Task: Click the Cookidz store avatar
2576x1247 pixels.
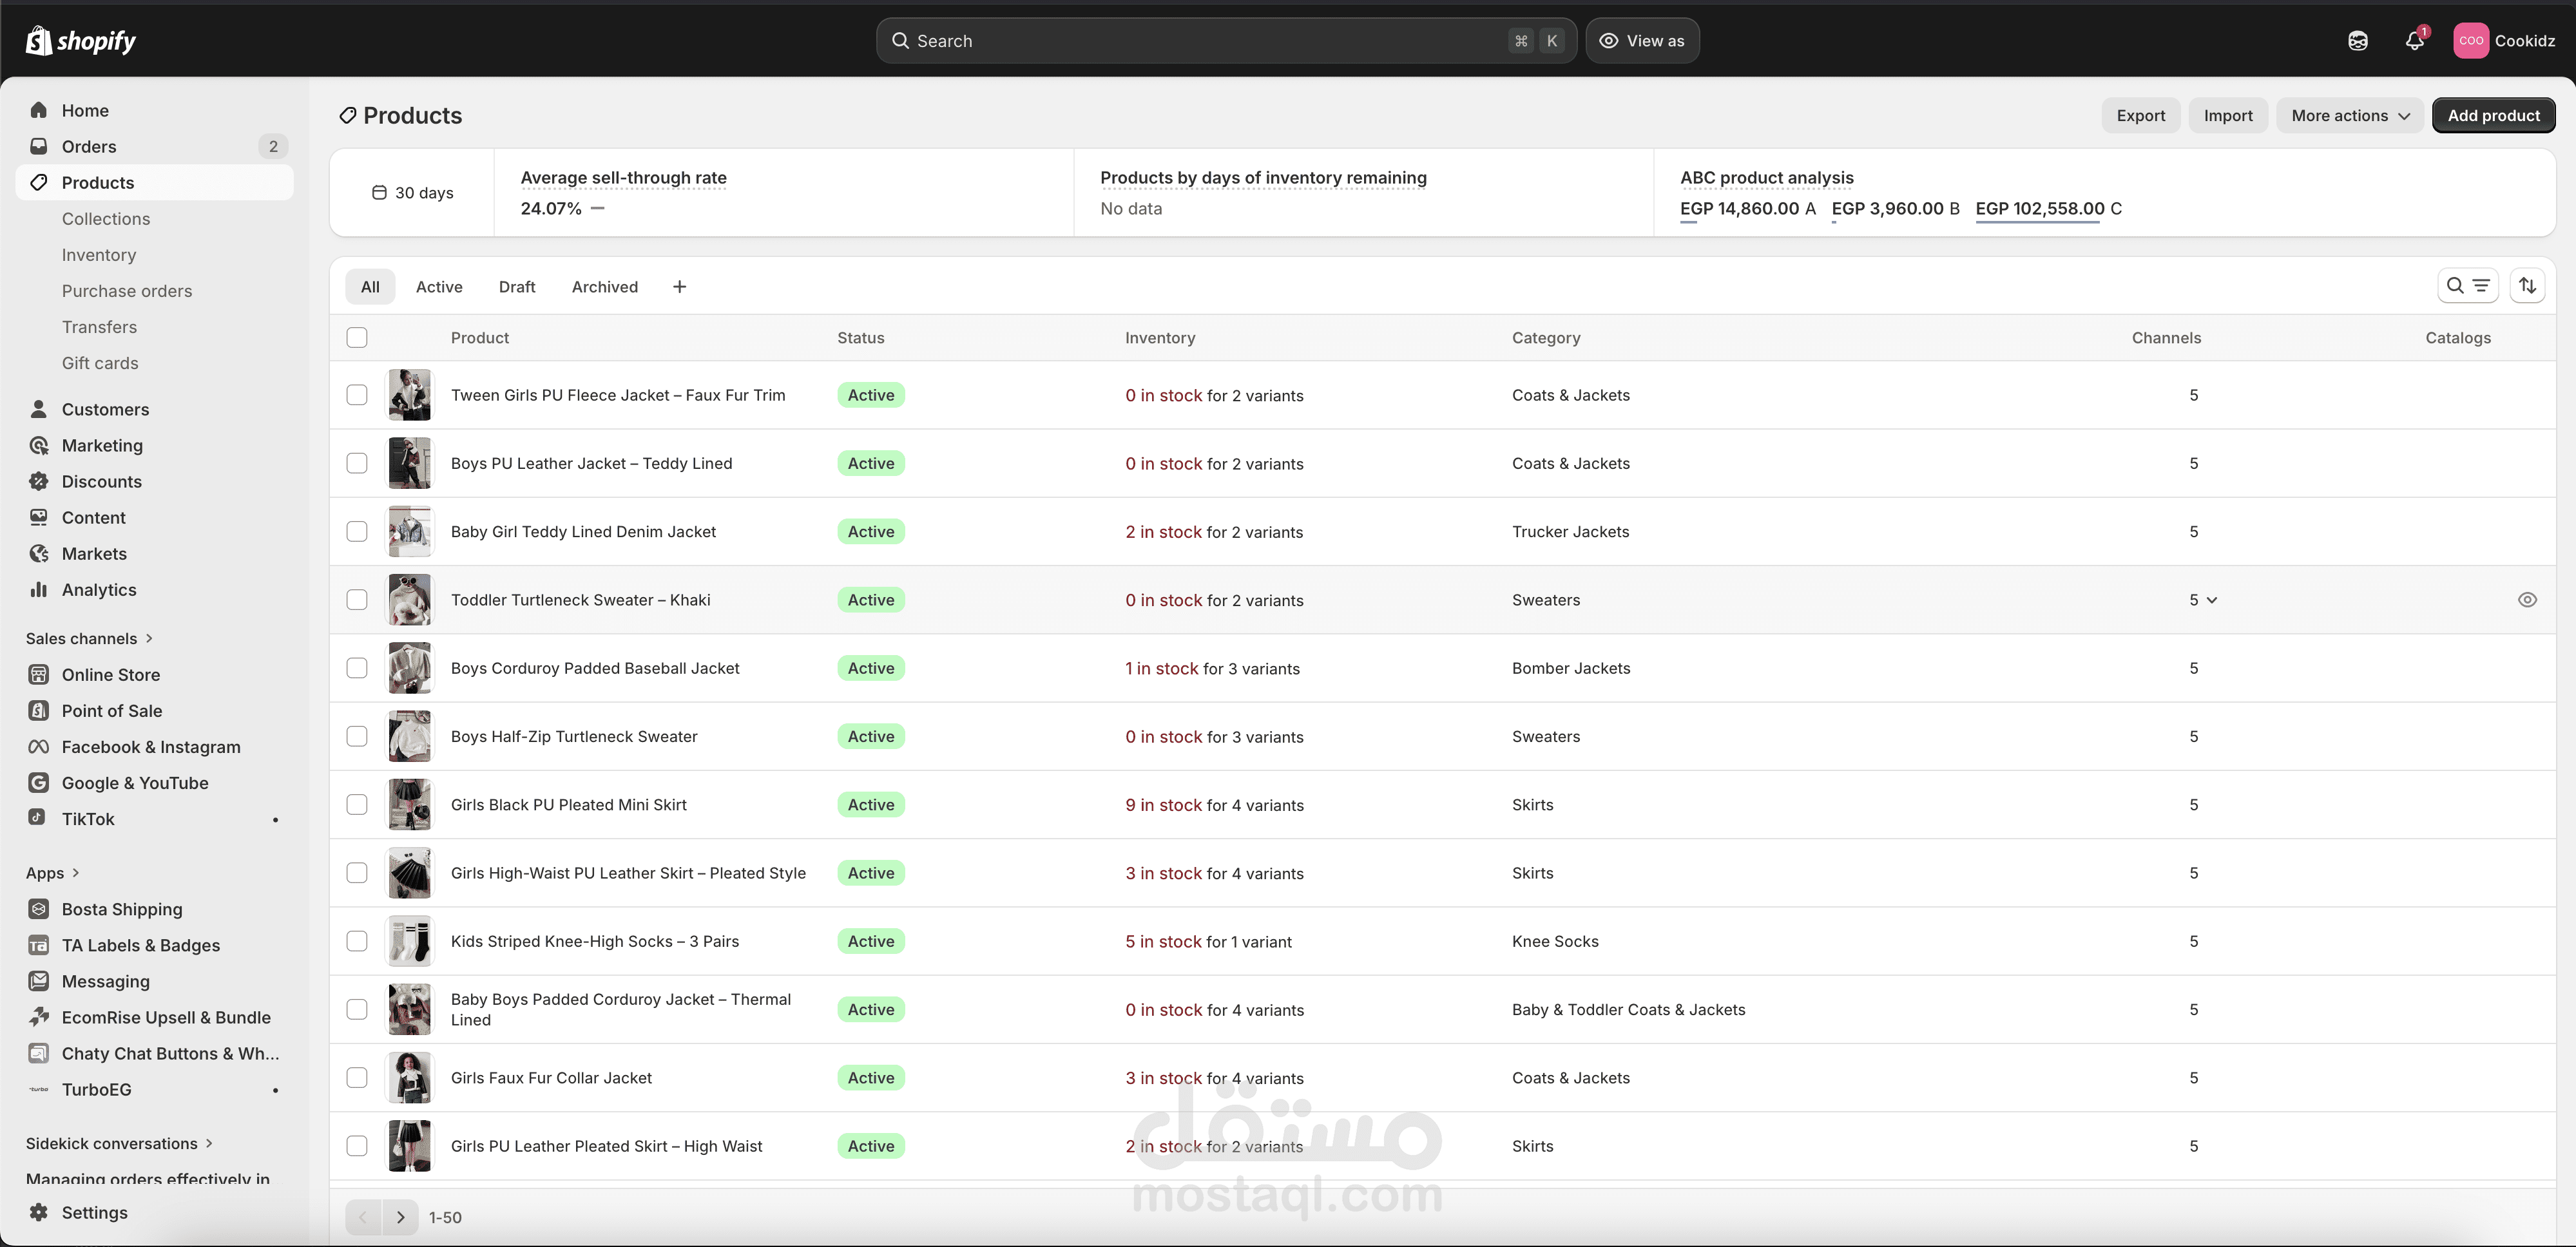Action: point(2471,41)
